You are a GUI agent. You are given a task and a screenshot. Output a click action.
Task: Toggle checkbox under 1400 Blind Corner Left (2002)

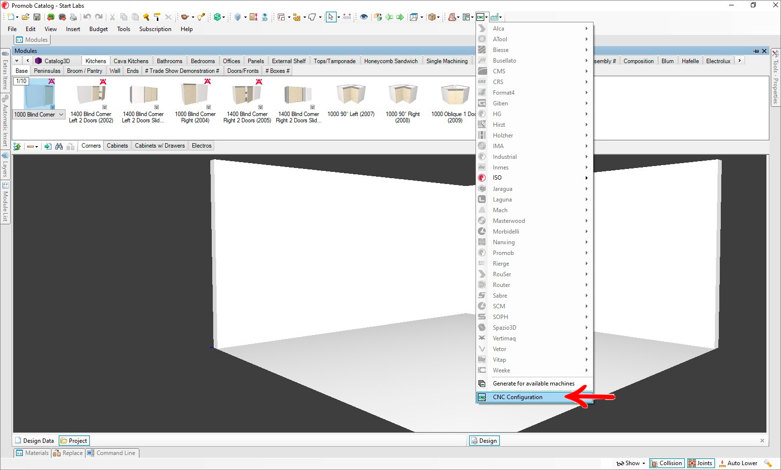(104, 107)
